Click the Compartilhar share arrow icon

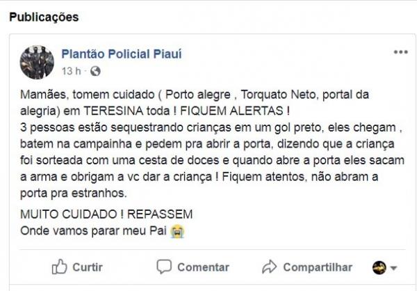[270, 267]
